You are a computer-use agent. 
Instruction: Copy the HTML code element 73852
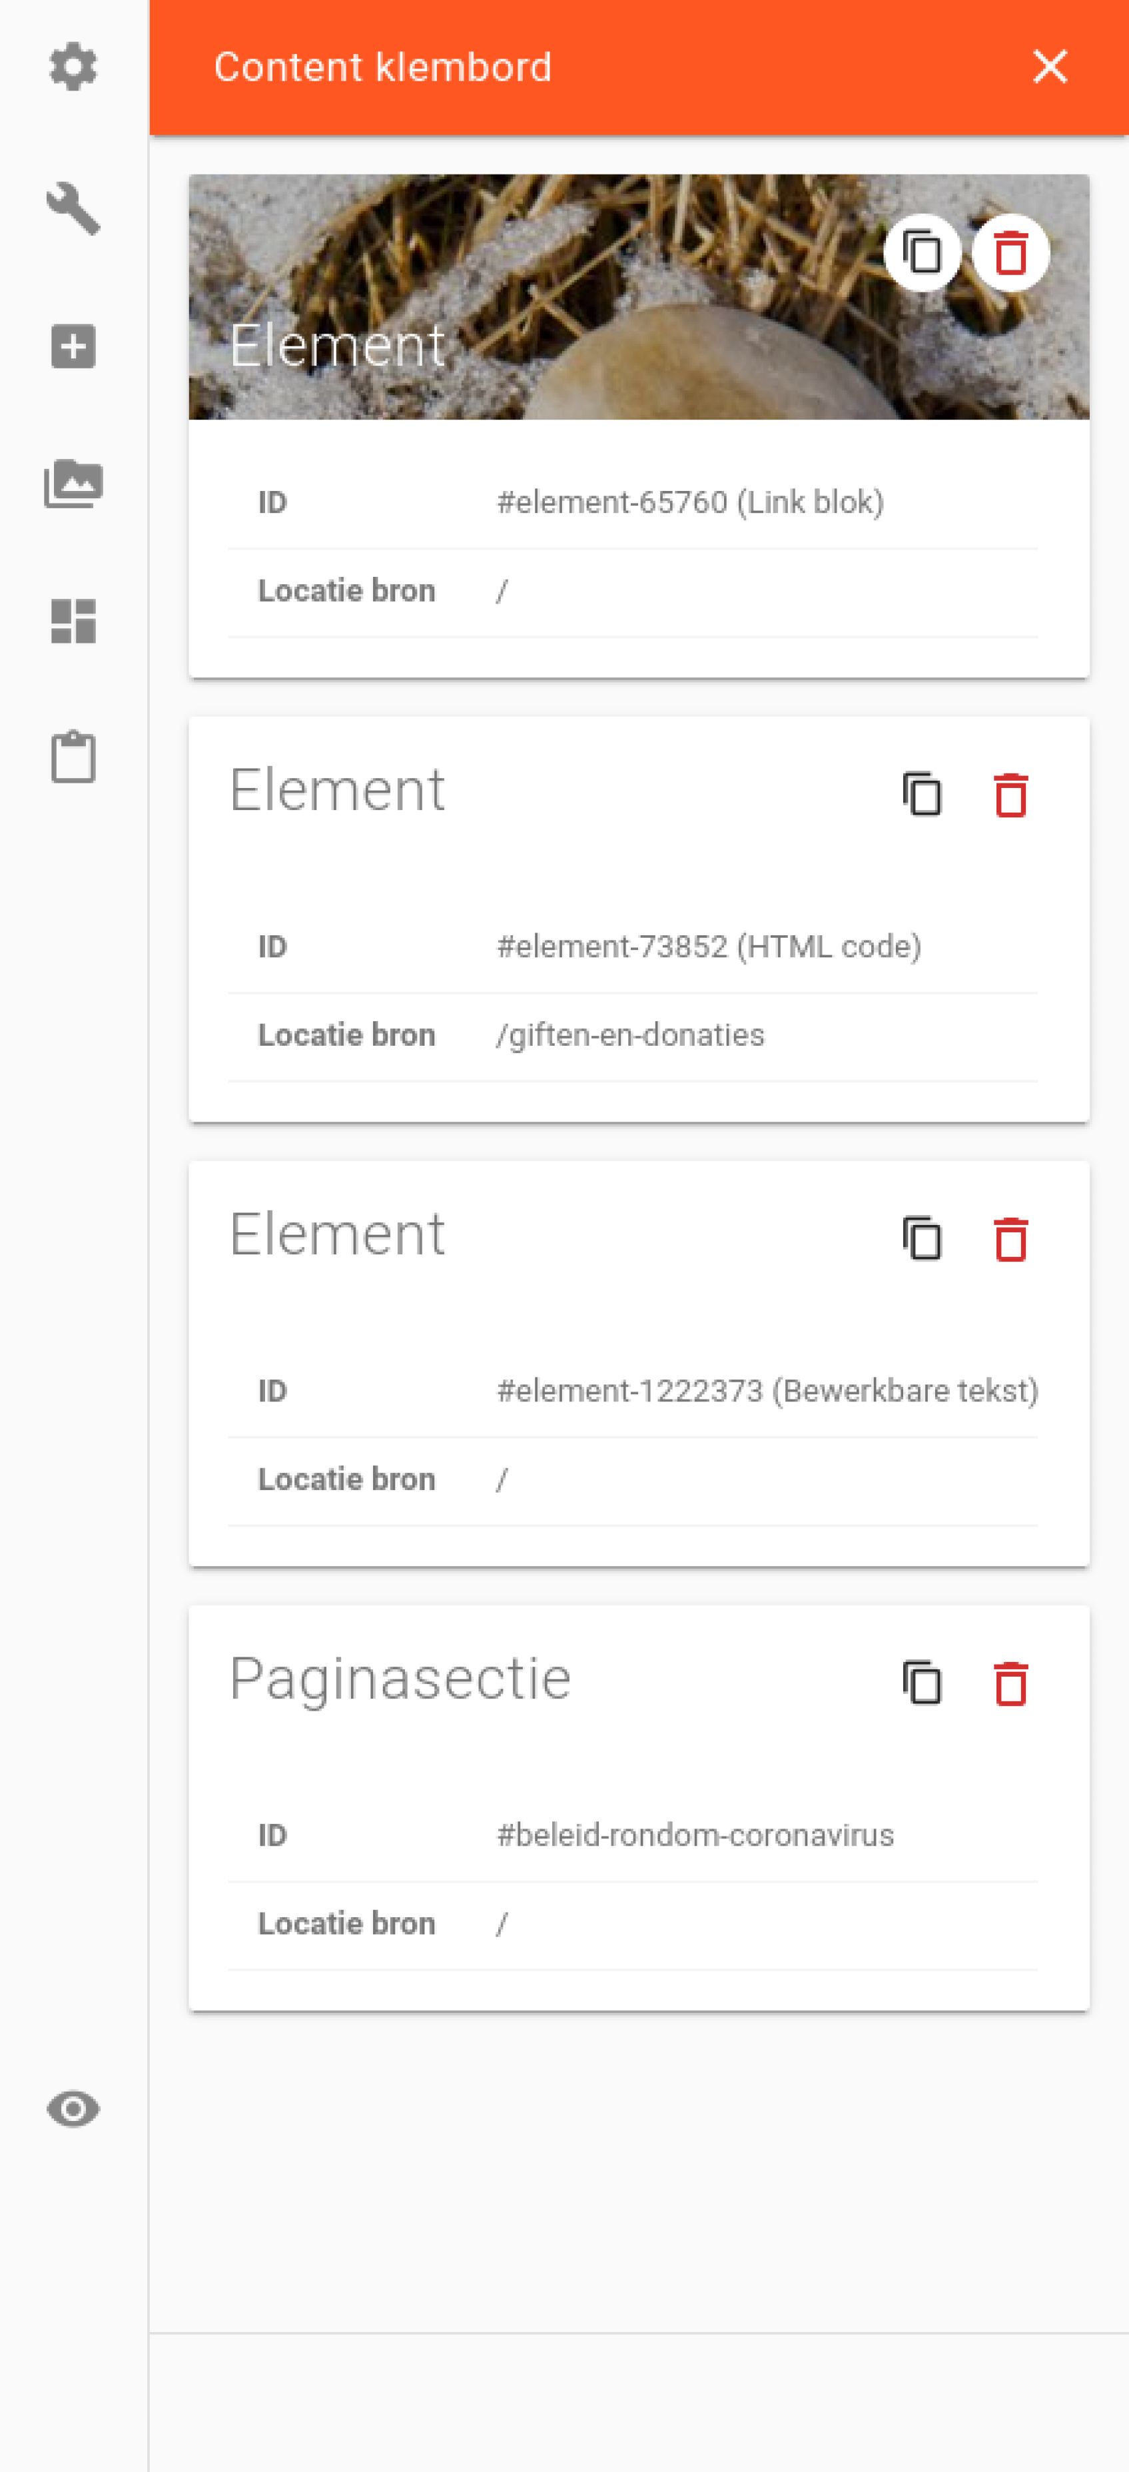coord(922,795)
